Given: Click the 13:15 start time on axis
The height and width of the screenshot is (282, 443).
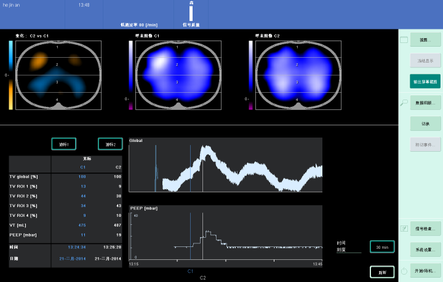Looking at the screenshot, I should 134,264.
